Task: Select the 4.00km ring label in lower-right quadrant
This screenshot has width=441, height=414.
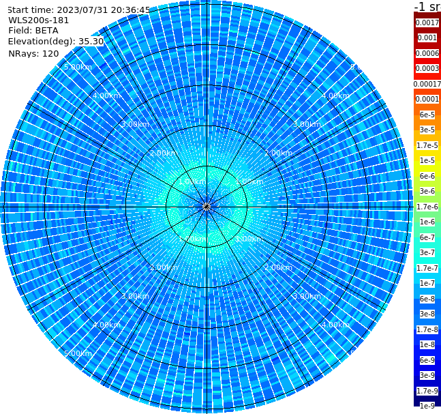Action: [336, 325]
